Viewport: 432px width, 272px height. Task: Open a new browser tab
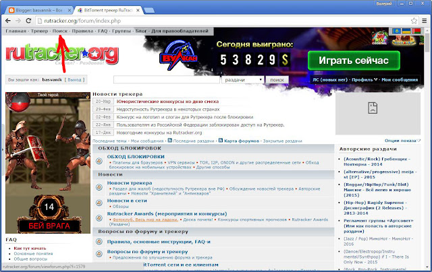(149, 10)
